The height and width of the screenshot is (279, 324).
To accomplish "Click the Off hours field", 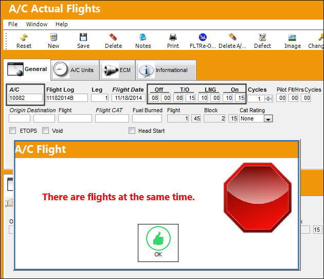I will coord(154,98).
